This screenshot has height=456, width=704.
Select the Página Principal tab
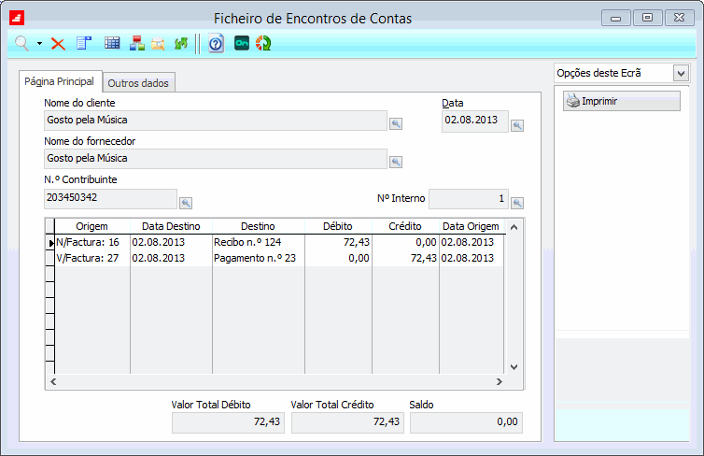tap(59, 82)
